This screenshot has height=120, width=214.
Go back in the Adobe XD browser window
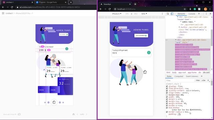tap(3, 7)
